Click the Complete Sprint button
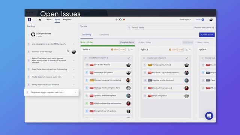The width and height of the screenshot is (240, 135). (127, 42)
